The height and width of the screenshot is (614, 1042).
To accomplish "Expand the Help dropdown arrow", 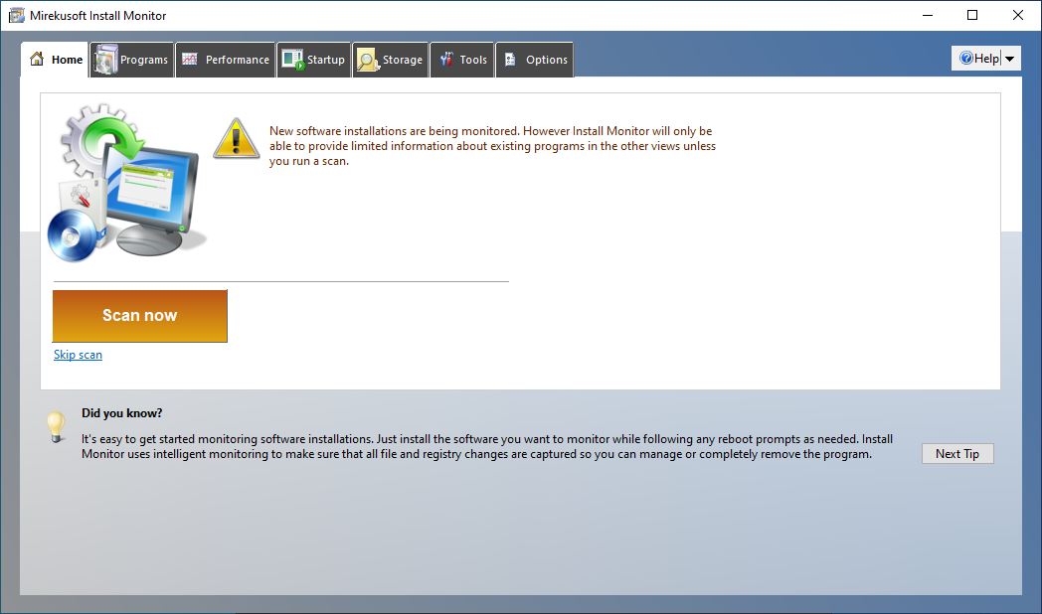I will pos(1010,59).
